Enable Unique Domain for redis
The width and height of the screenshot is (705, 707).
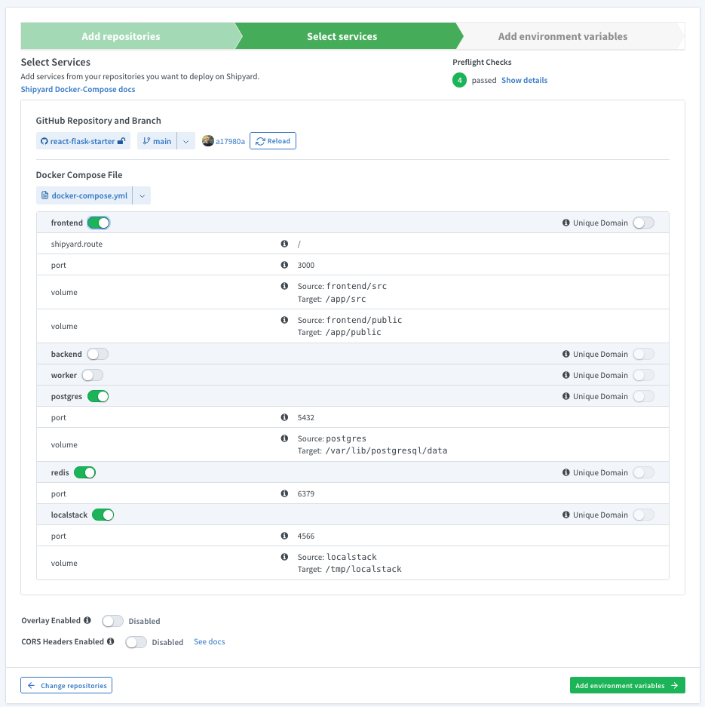(x=644, y=472)
